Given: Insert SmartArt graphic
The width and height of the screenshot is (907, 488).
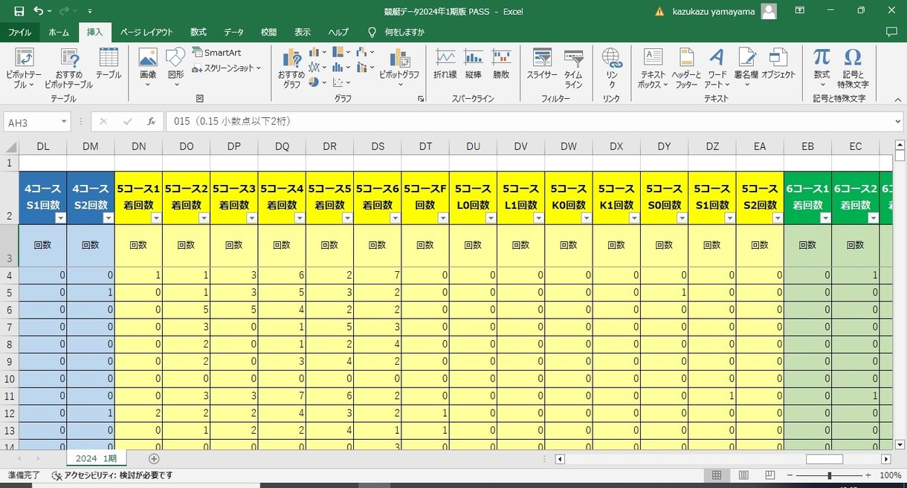Looking at the screenshot, I should tap(217, 53).
